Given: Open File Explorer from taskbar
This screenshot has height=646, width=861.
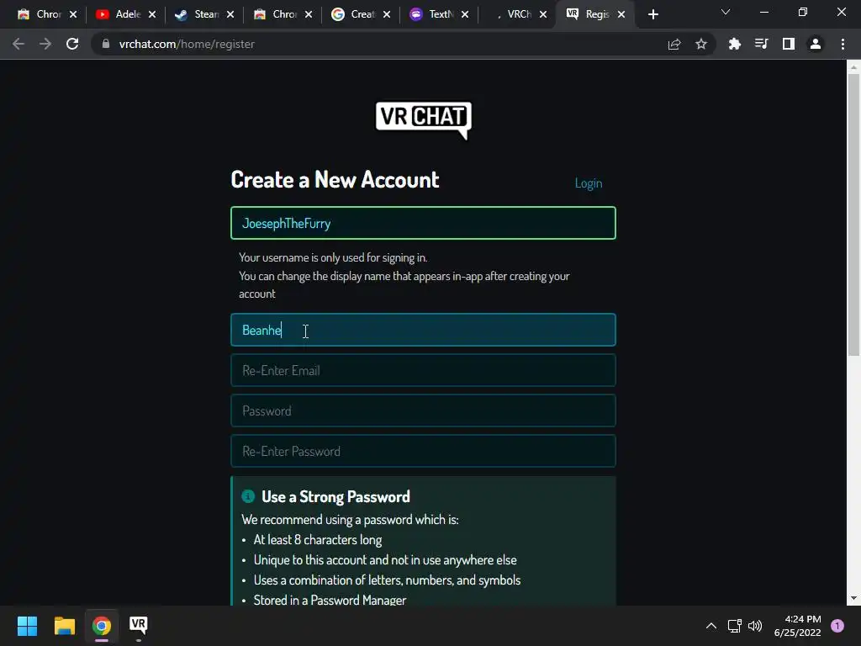Looking at the screenshot, I should [x=64, y=626].
